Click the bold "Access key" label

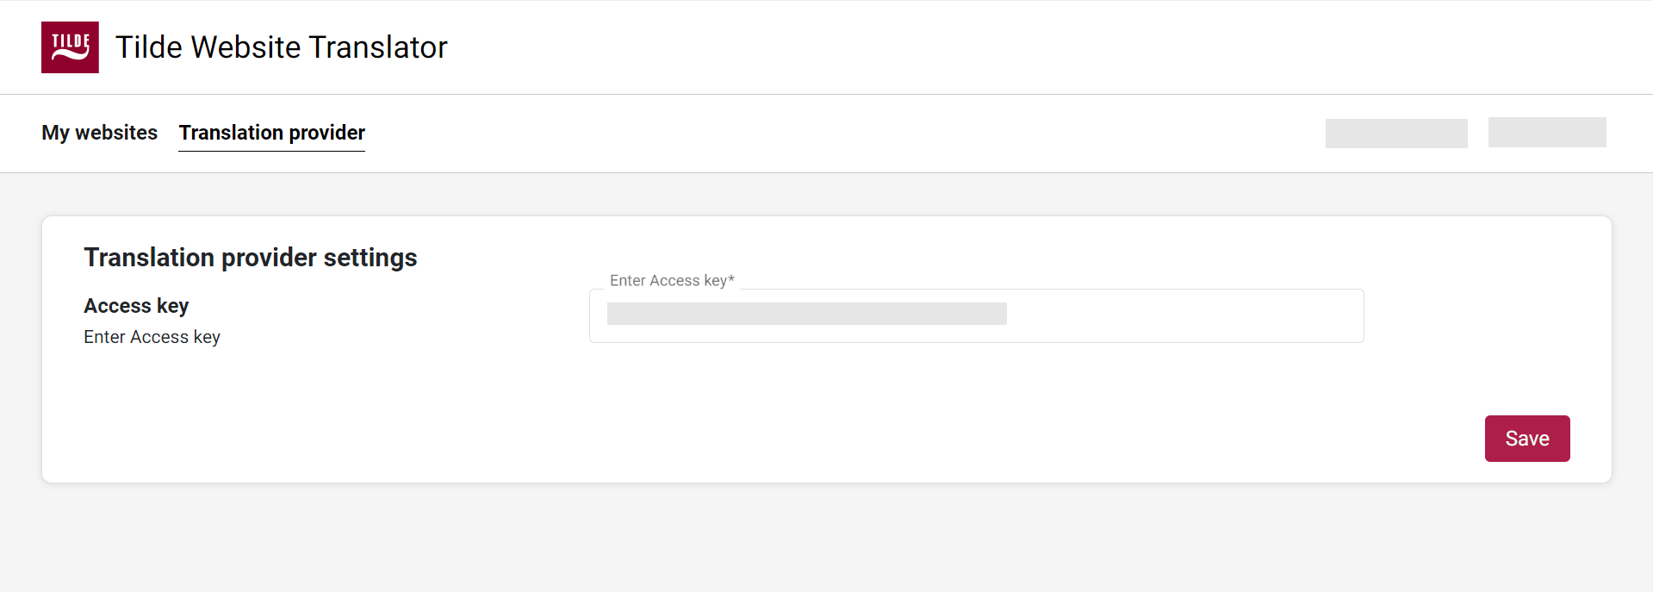point(136,306)
